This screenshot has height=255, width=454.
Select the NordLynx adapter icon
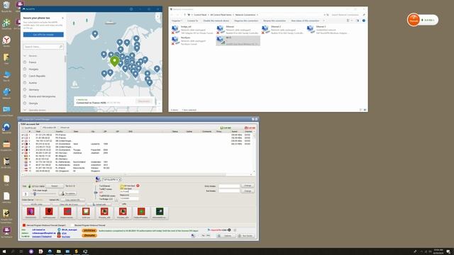[x=175, y=40]
